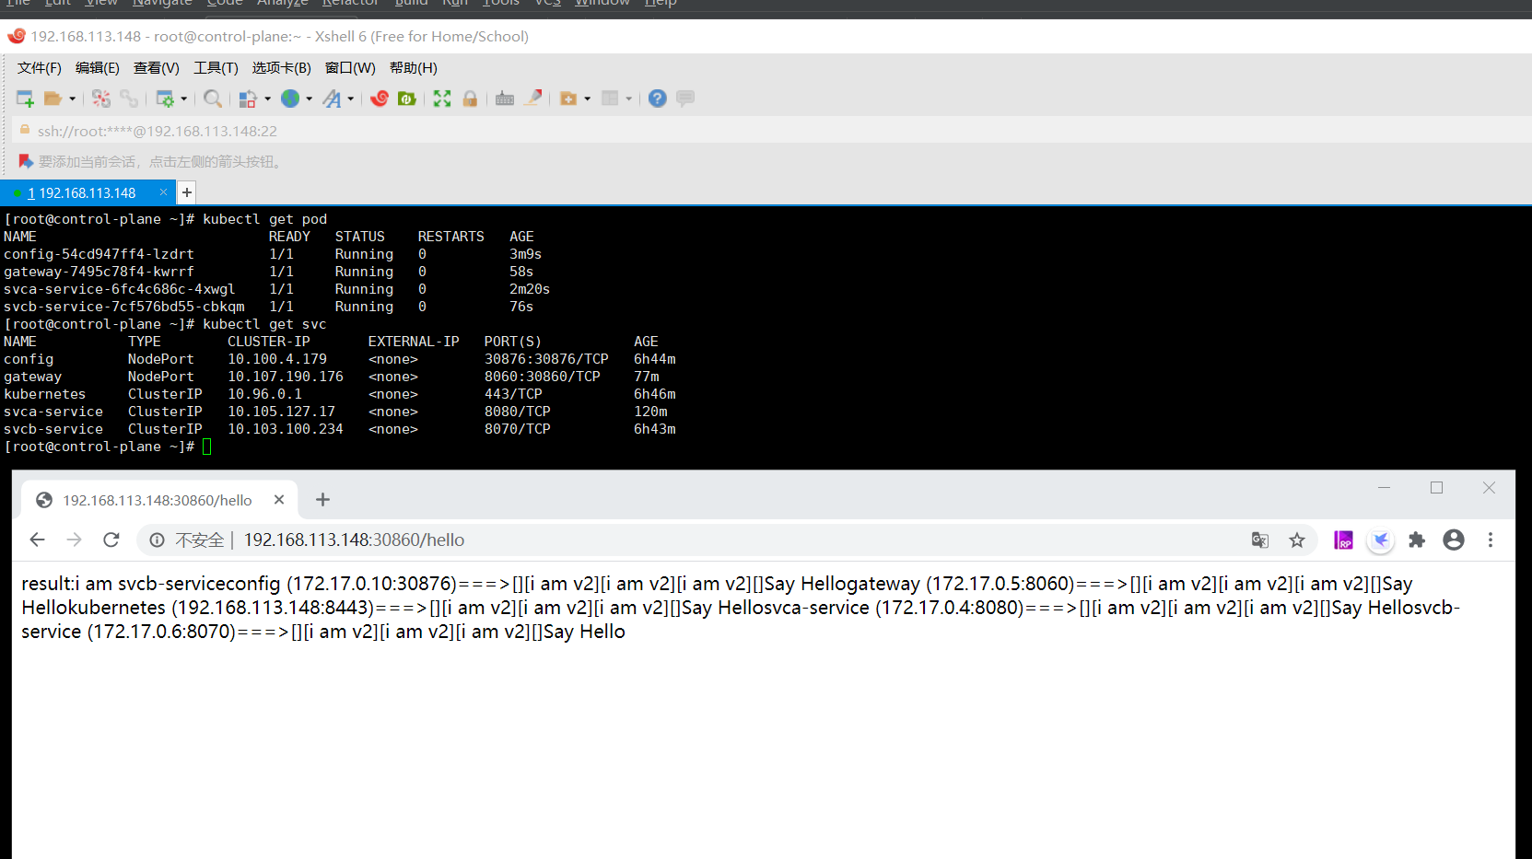Screen dimensions: 1532x859
Task: Reload the hello page
Action: coord(111,540)
